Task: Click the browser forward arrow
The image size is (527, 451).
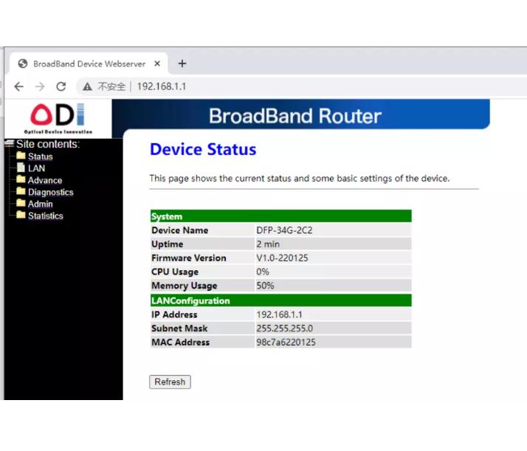Action: (40, 86)
